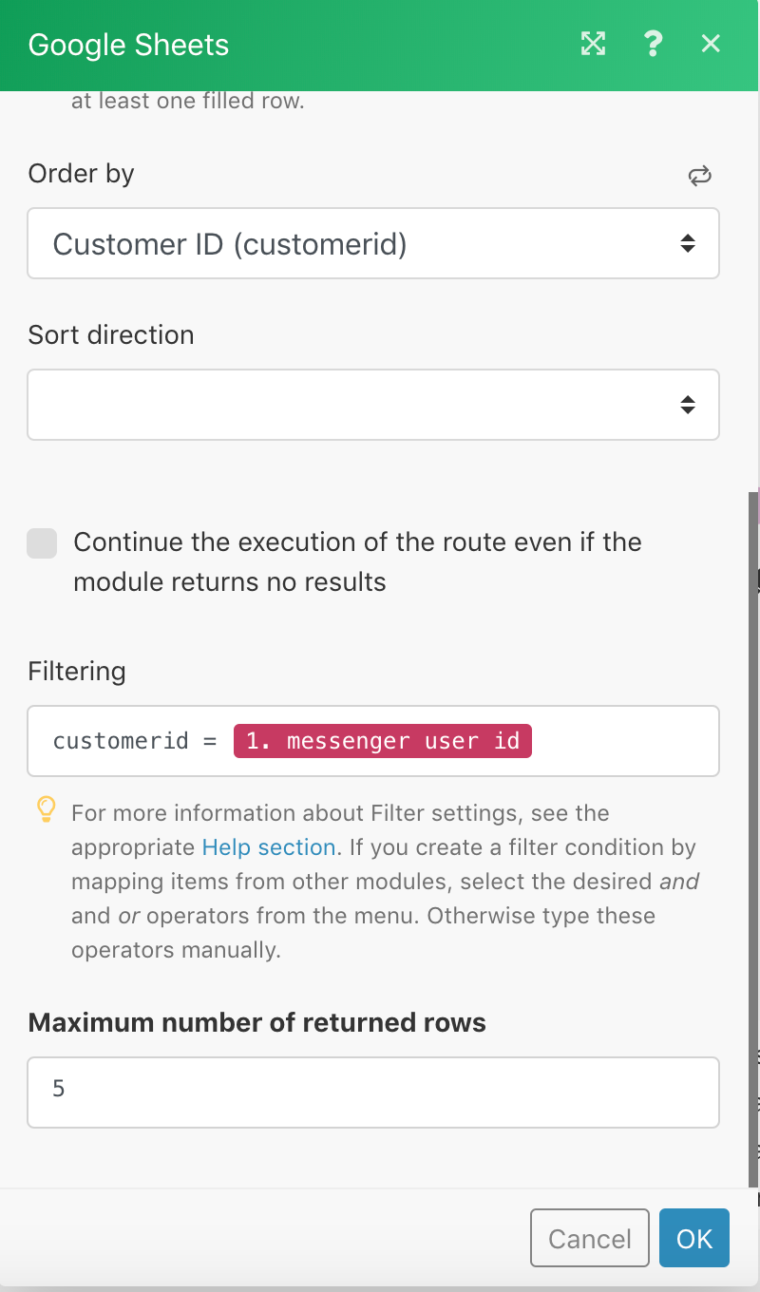Click the 'customerid =' text in the filter

[135, 741]
